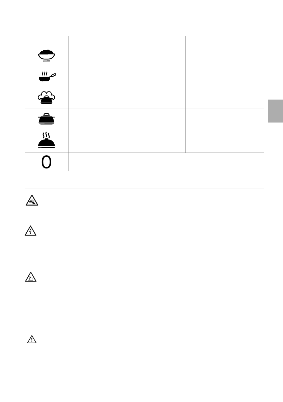Select the steaming frying pan icon
This screenshot has height=402, width=283.
47,77
